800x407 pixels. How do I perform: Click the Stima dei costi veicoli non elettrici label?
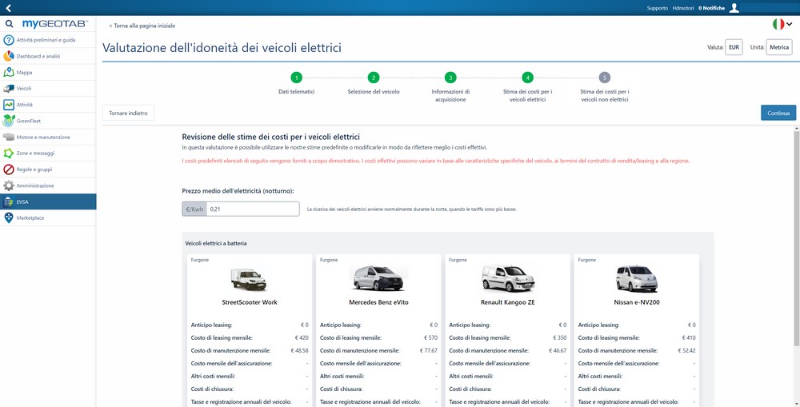tap(605, 96)
